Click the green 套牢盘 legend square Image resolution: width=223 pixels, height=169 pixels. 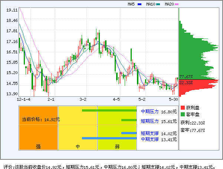(183, 114)
